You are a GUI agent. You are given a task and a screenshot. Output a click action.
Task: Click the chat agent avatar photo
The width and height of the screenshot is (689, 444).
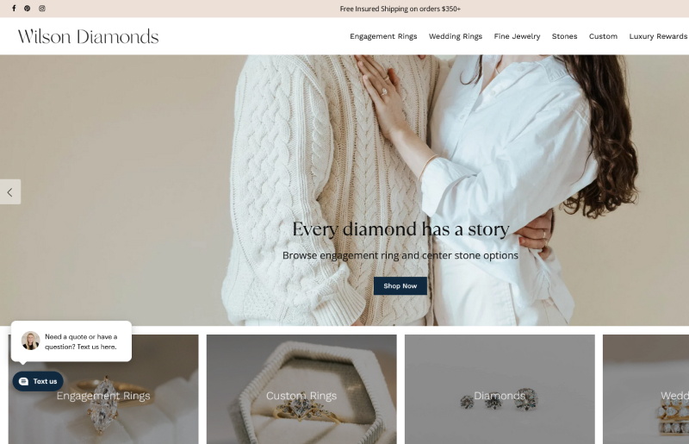31,341
